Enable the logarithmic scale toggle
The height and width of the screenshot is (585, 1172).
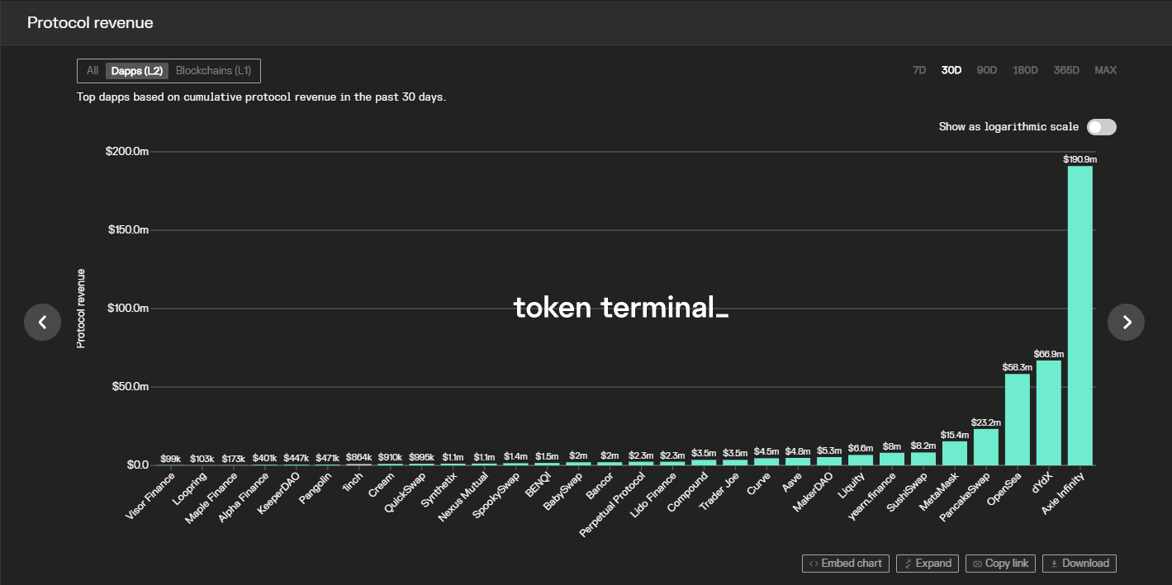tap(1102, 126)
